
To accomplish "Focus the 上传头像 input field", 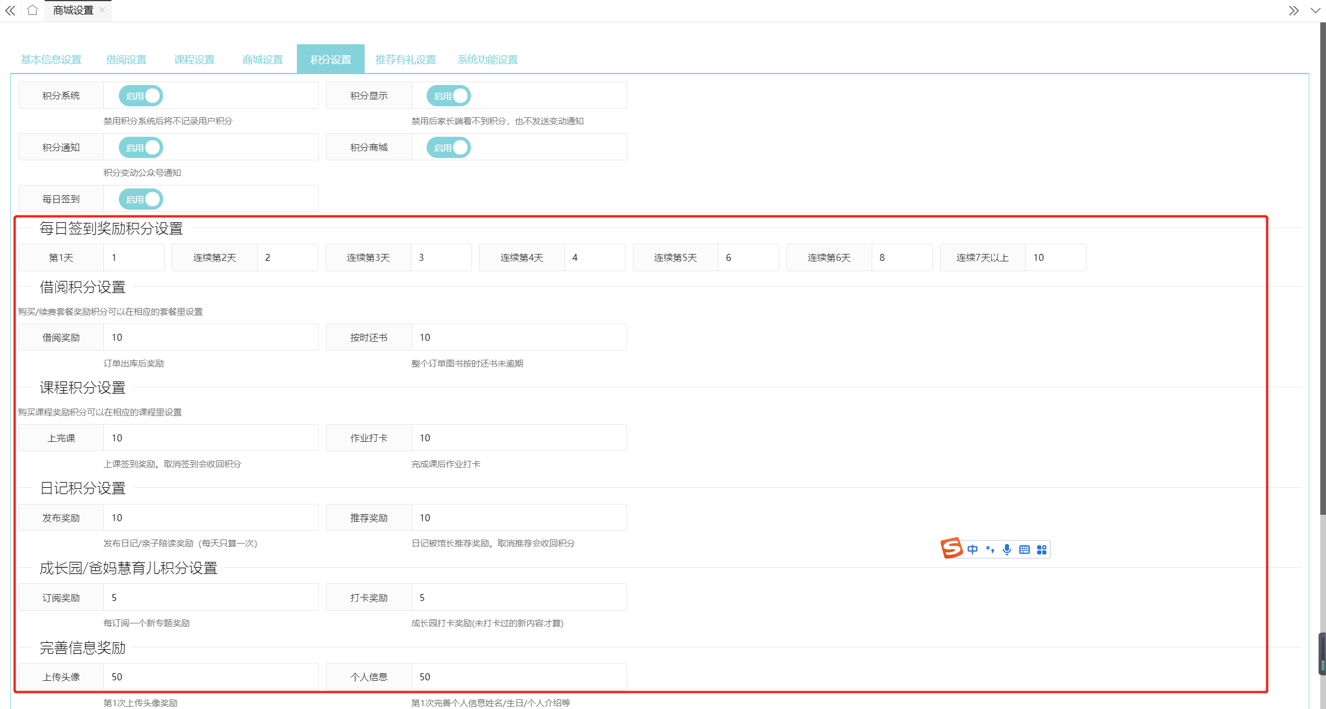I will (x=211, y=677).
